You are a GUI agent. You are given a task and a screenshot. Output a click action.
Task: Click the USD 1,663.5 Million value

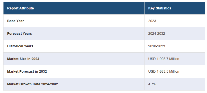164,71
